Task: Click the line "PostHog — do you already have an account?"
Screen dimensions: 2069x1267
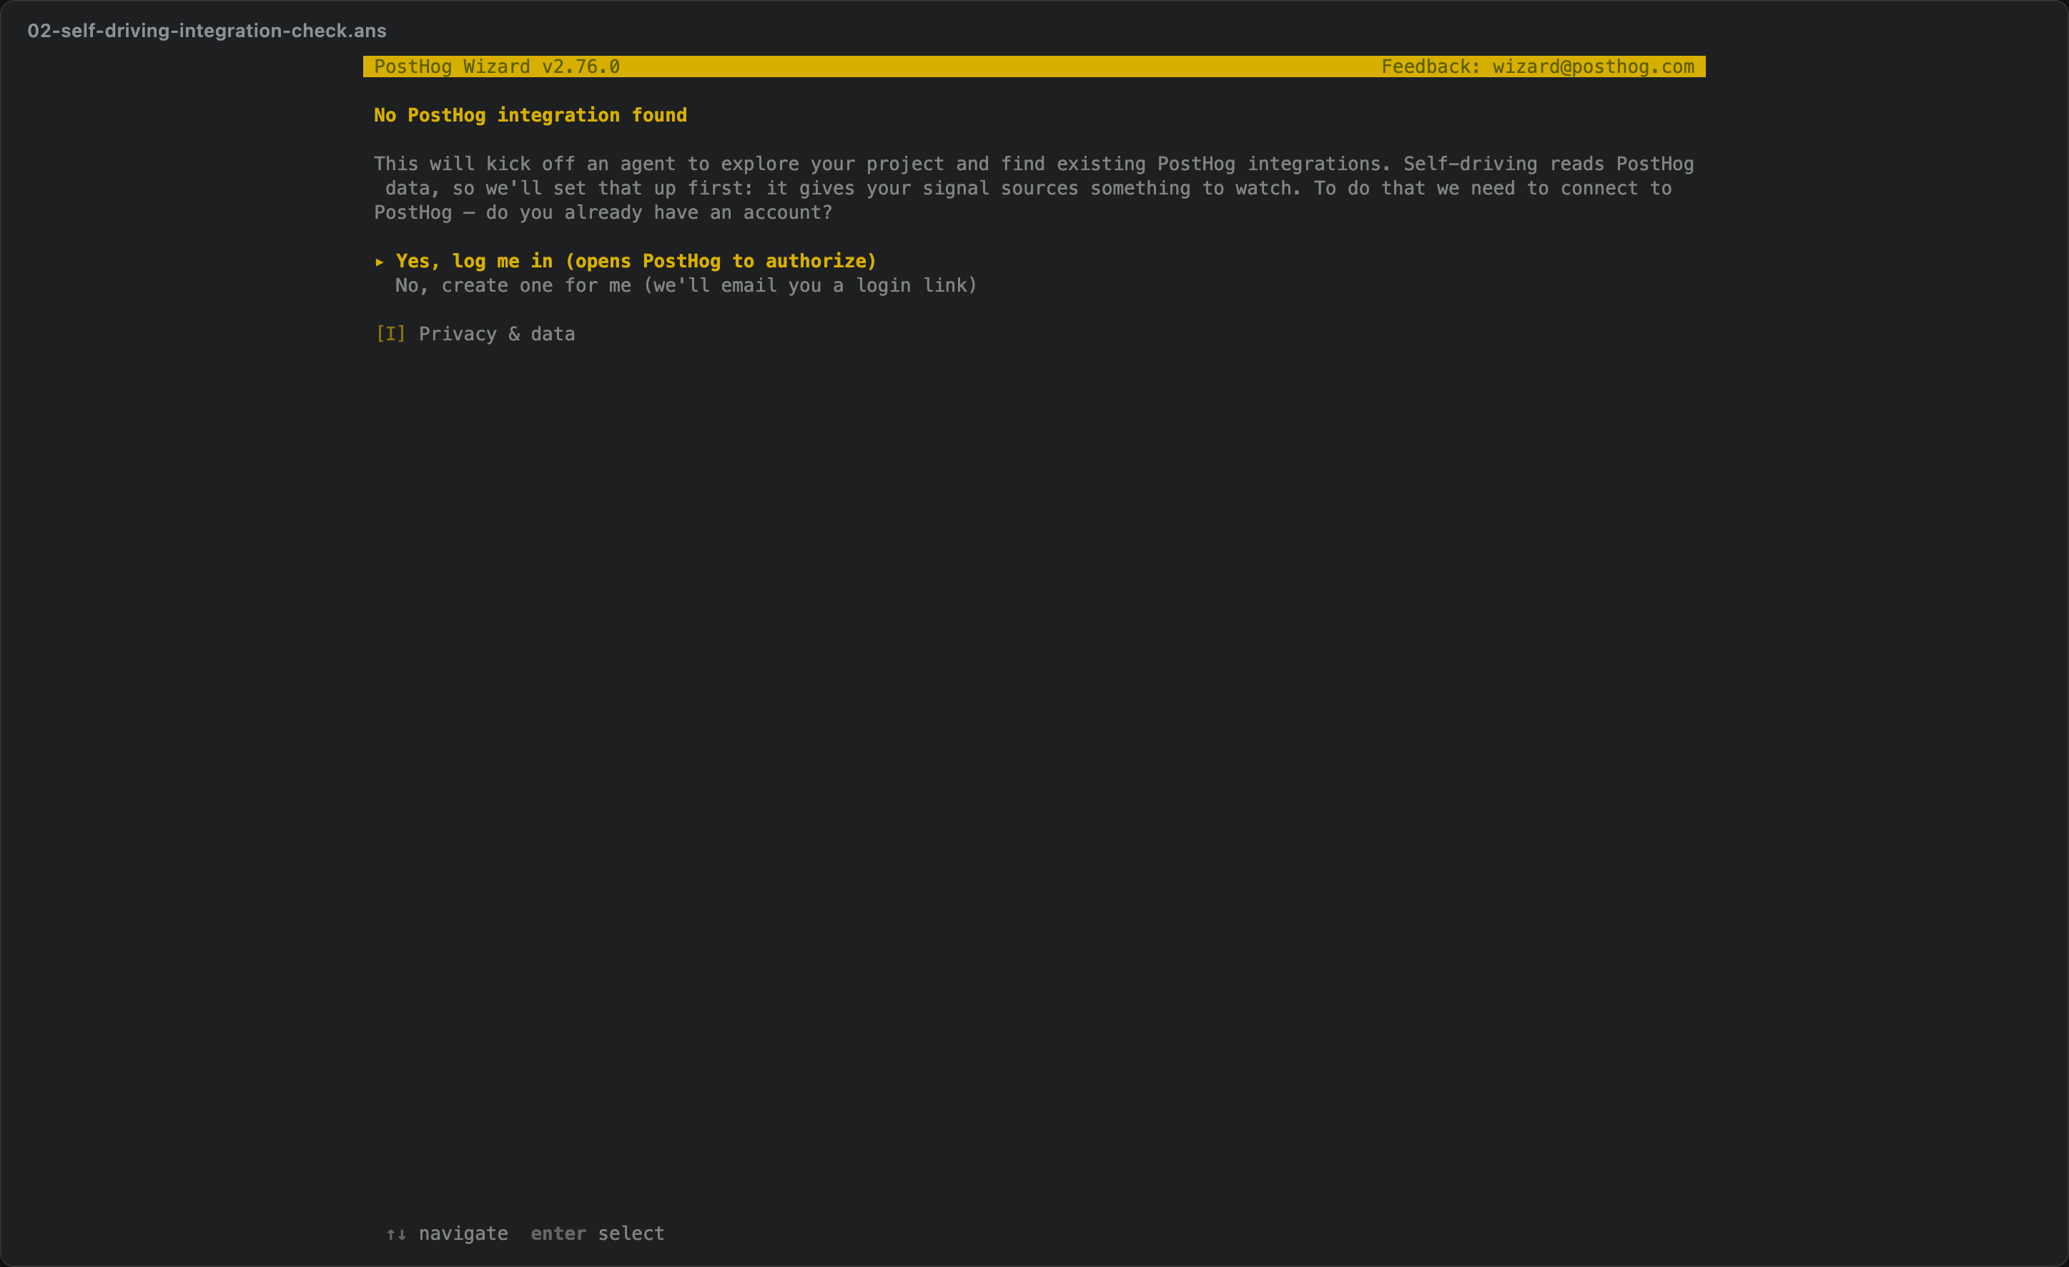Action: pyautogui.click(x=603, y=212)
